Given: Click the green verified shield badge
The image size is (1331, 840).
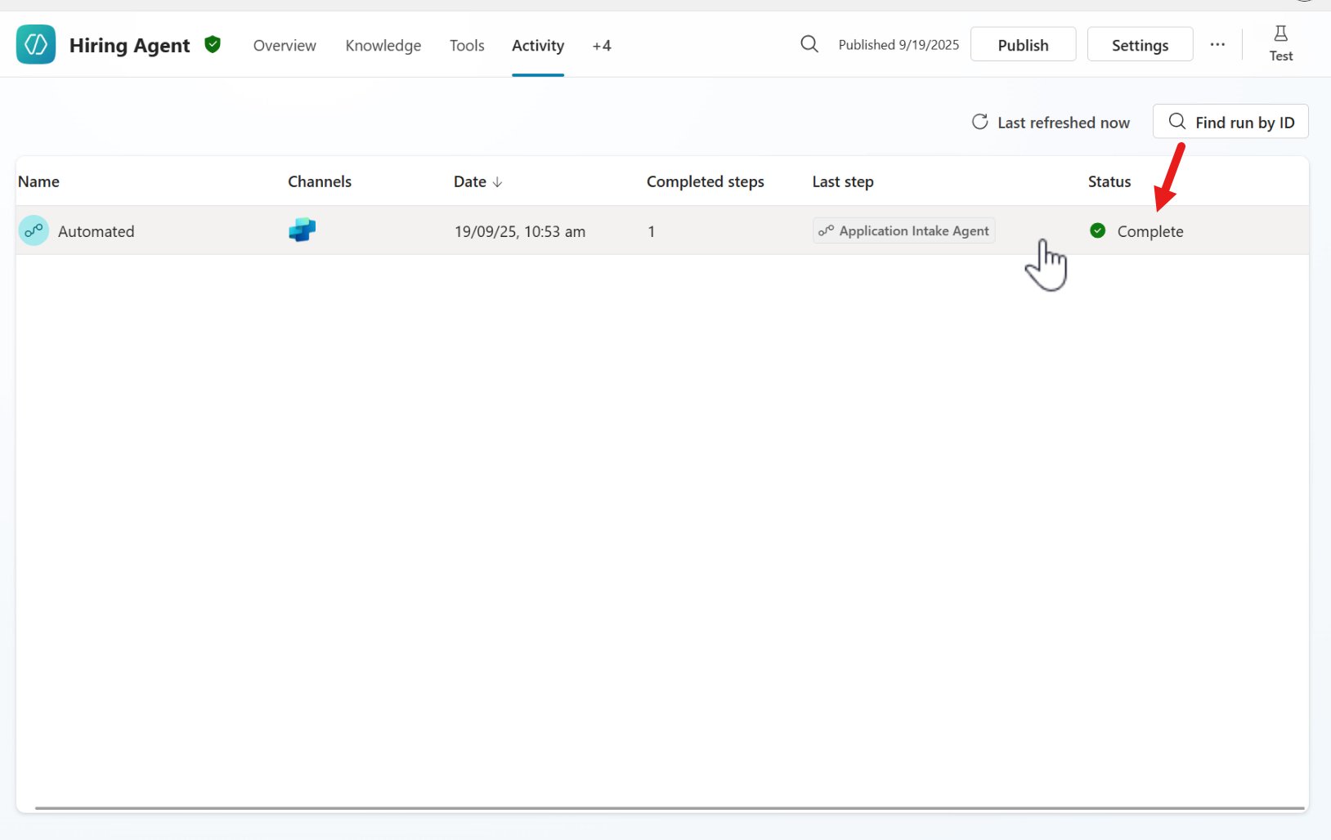Looking at the screenshot, I should click(x=213, y=44).
